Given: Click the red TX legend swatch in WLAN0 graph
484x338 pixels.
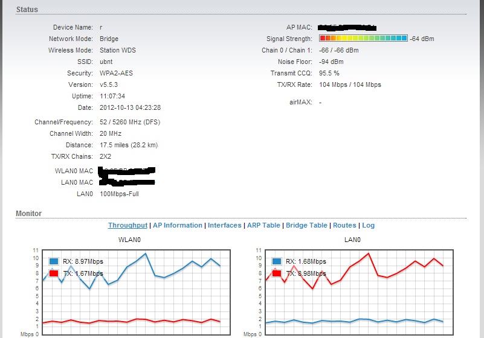Looking at the screenshot, I should (x=54, y=273).
